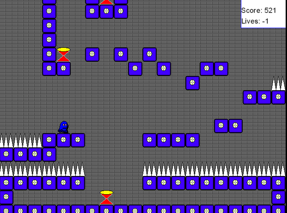This screenshot has width=287, height=213.
Task: Click the white spikes on the right-edge ledge
Action: click(x=278, y=84)
